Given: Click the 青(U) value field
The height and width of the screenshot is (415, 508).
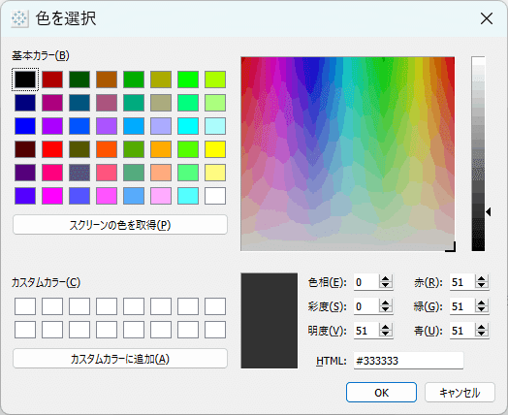Looking at the screenshot, I should point(462,331).
